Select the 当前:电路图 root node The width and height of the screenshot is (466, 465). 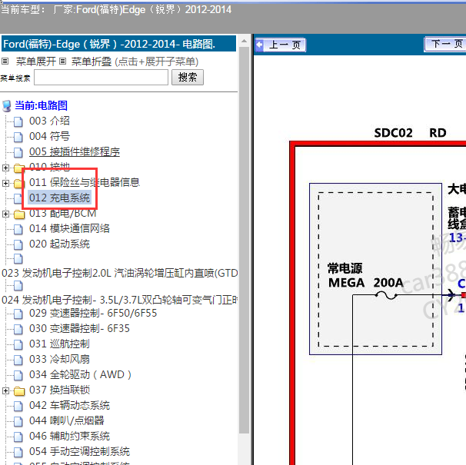coord(41,105)
